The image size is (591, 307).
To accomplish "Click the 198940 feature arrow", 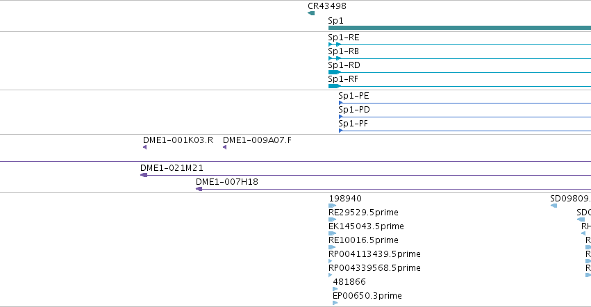I will tap(332, 206).
